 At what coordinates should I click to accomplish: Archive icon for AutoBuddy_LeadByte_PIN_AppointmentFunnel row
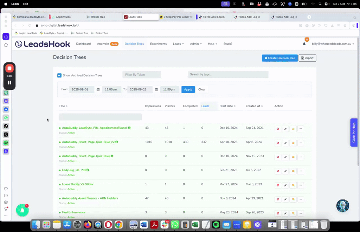pyautogui.click(x=278, y=129)
